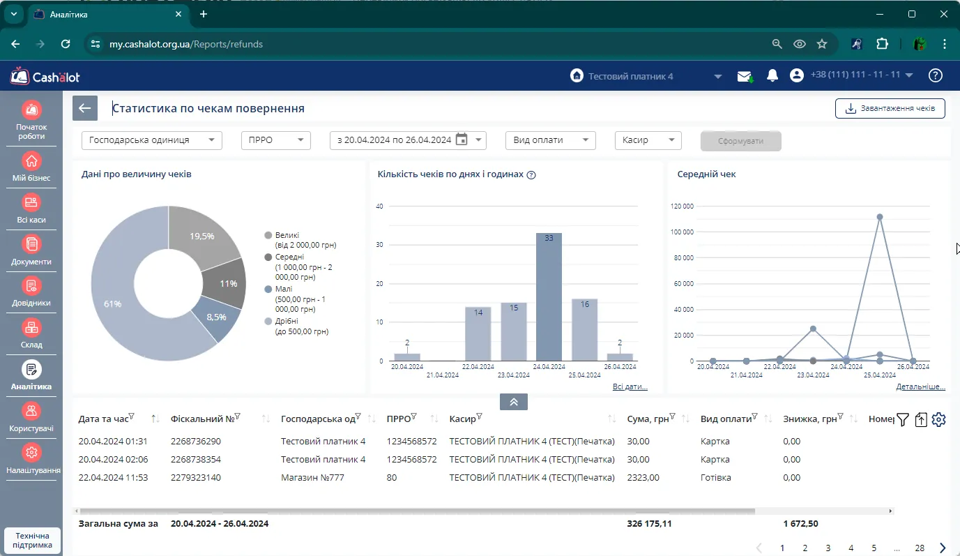The image size is (960, 556).
Task: Click the Завантаження чеків button
Action: [890, 108]
